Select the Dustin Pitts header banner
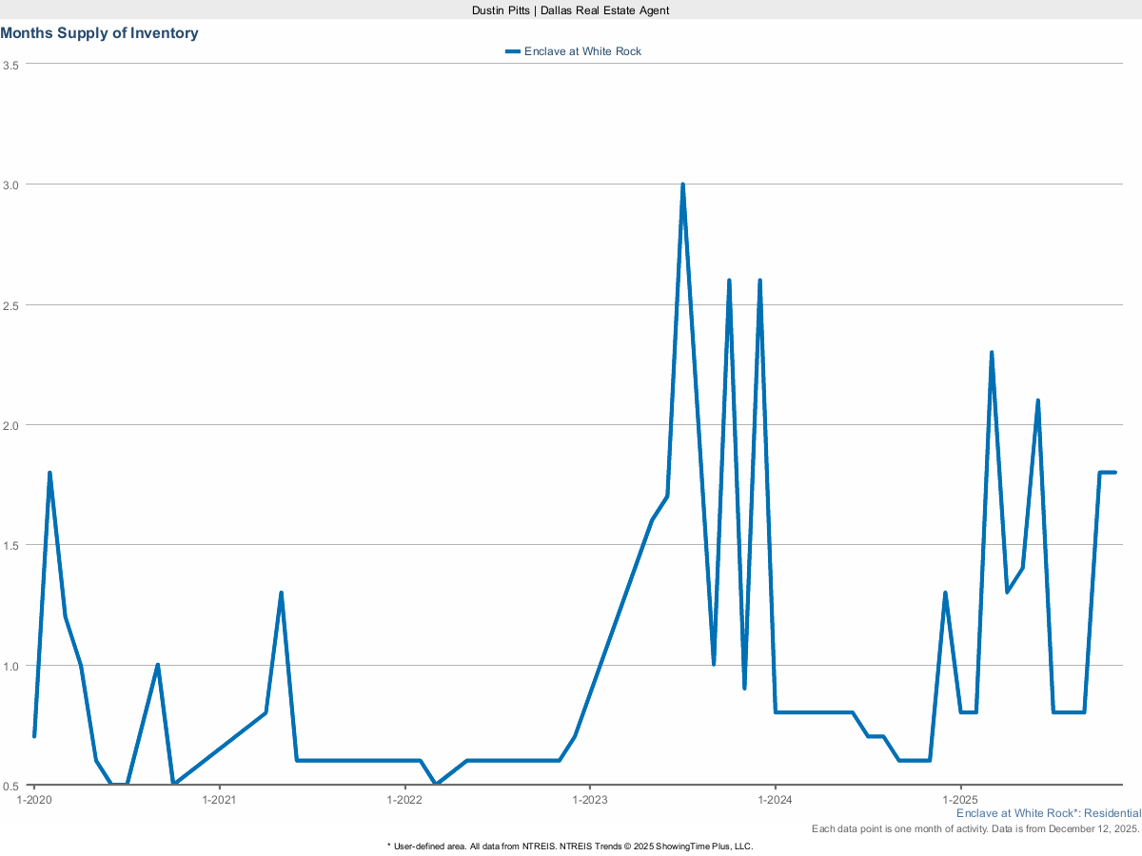1142x856 pixels. tap(570, 10)
